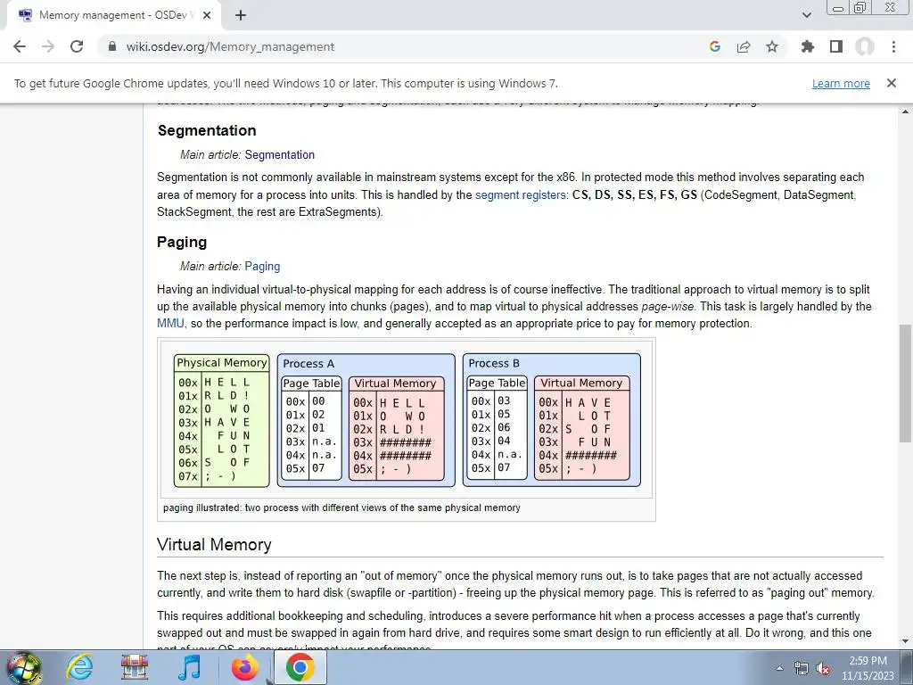
Task: Click the Virtual Memory heading
Action: pos(214,545)
